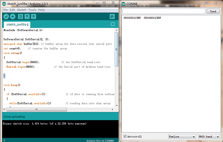
Task: Click the editor scroll right arrow
Action: (x=112, y=110)
